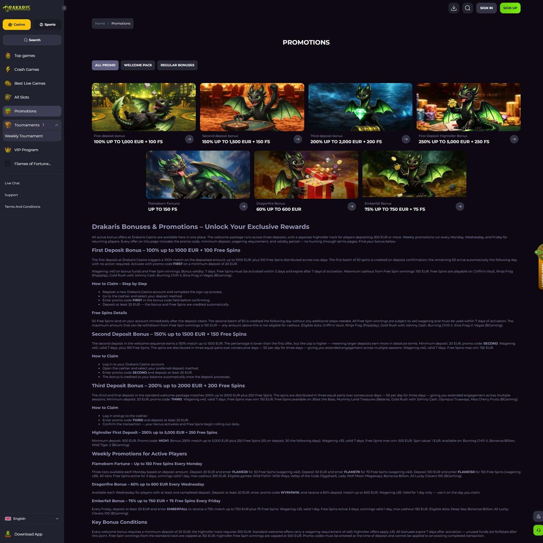Open Second deposit bonus arrow button
This screenshot has height=543, width=543.
click(x=298, y=139)
